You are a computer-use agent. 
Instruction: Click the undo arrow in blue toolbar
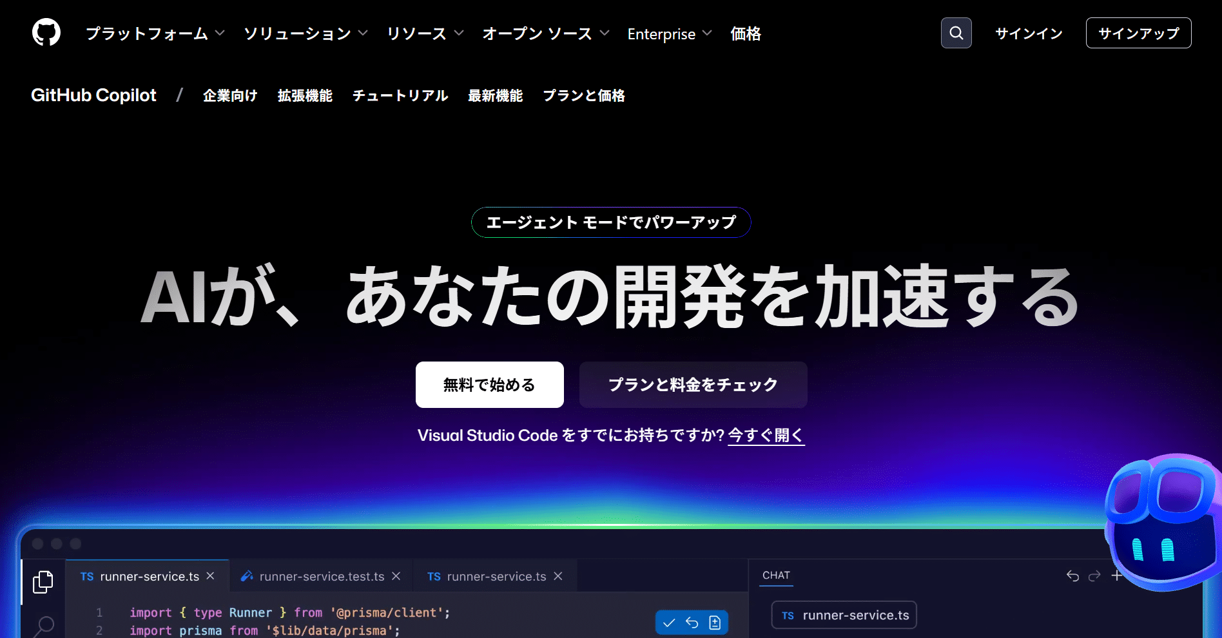692,623
